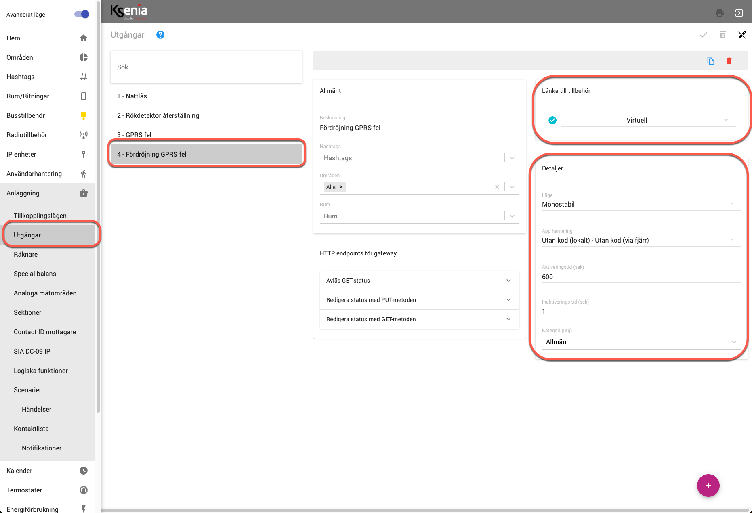Remove the Alla tag from Områden

tap(341, 187)
